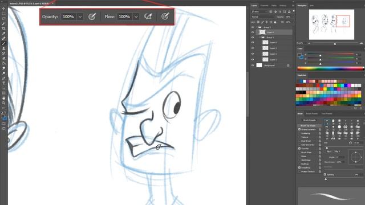This screenshot has height=205, width=365.
Task: Open layer Fill dropdown
Action: (x=293, y=22)
